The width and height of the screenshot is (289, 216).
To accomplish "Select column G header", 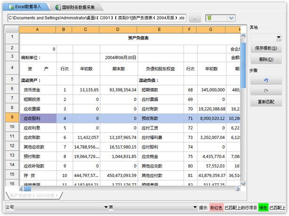I will point(211,30).
